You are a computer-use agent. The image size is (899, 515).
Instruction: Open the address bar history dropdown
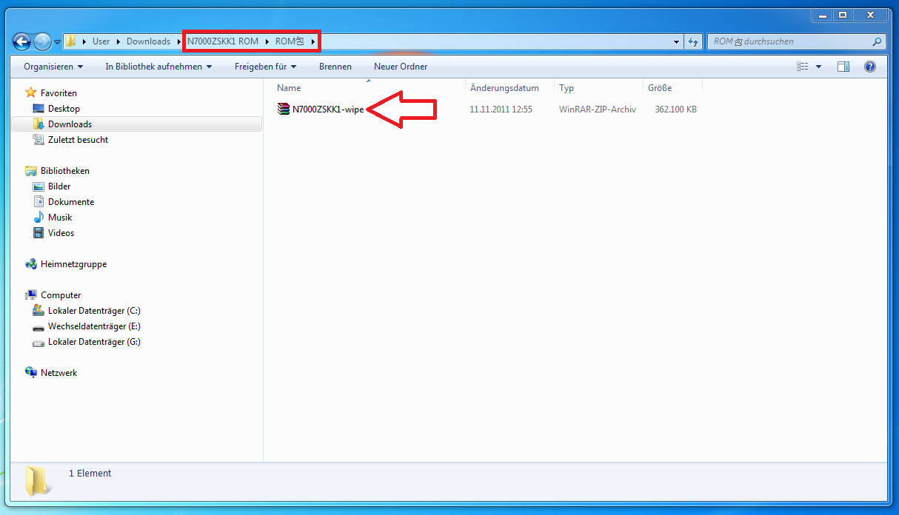coord(676,42)
